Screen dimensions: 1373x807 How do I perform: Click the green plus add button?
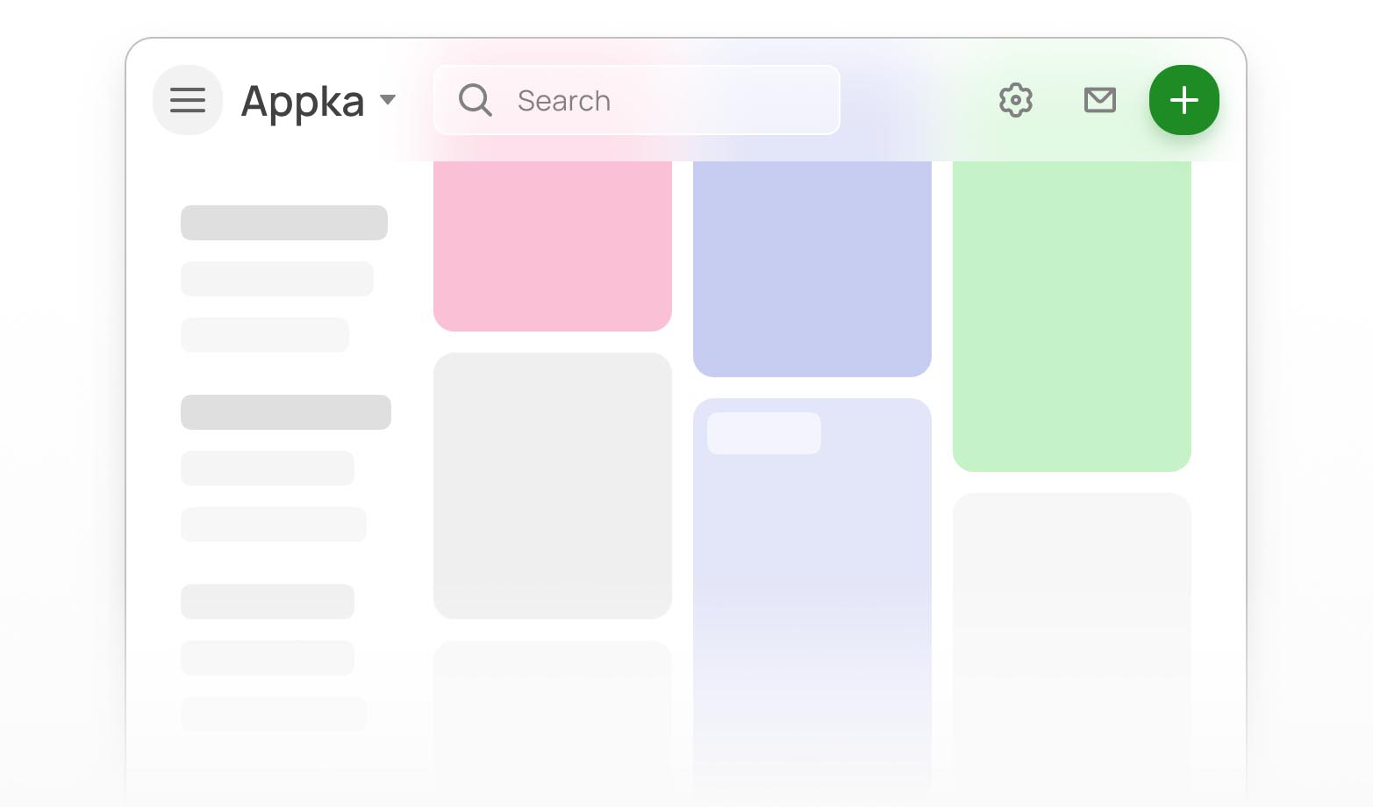[1184, 100]
